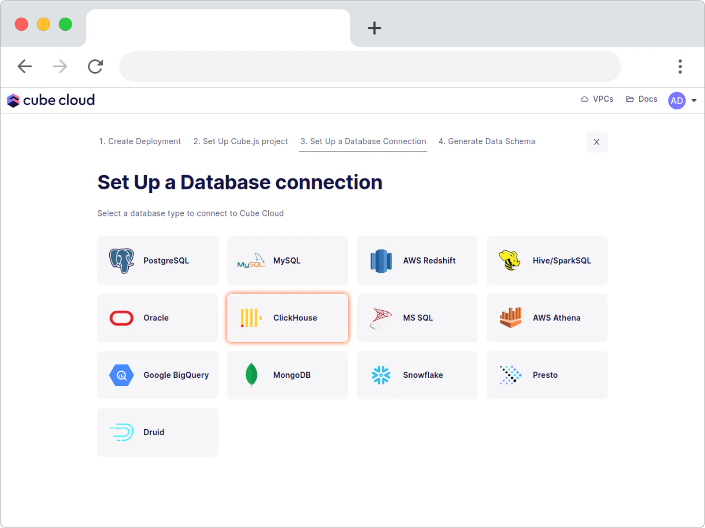The height and width of the screenshot is (528, 705).
Task: Click the macOS green maximize window button
Action: coord(66,24)
